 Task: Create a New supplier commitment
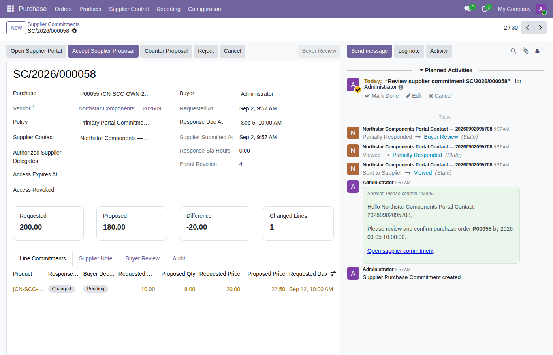16,28
